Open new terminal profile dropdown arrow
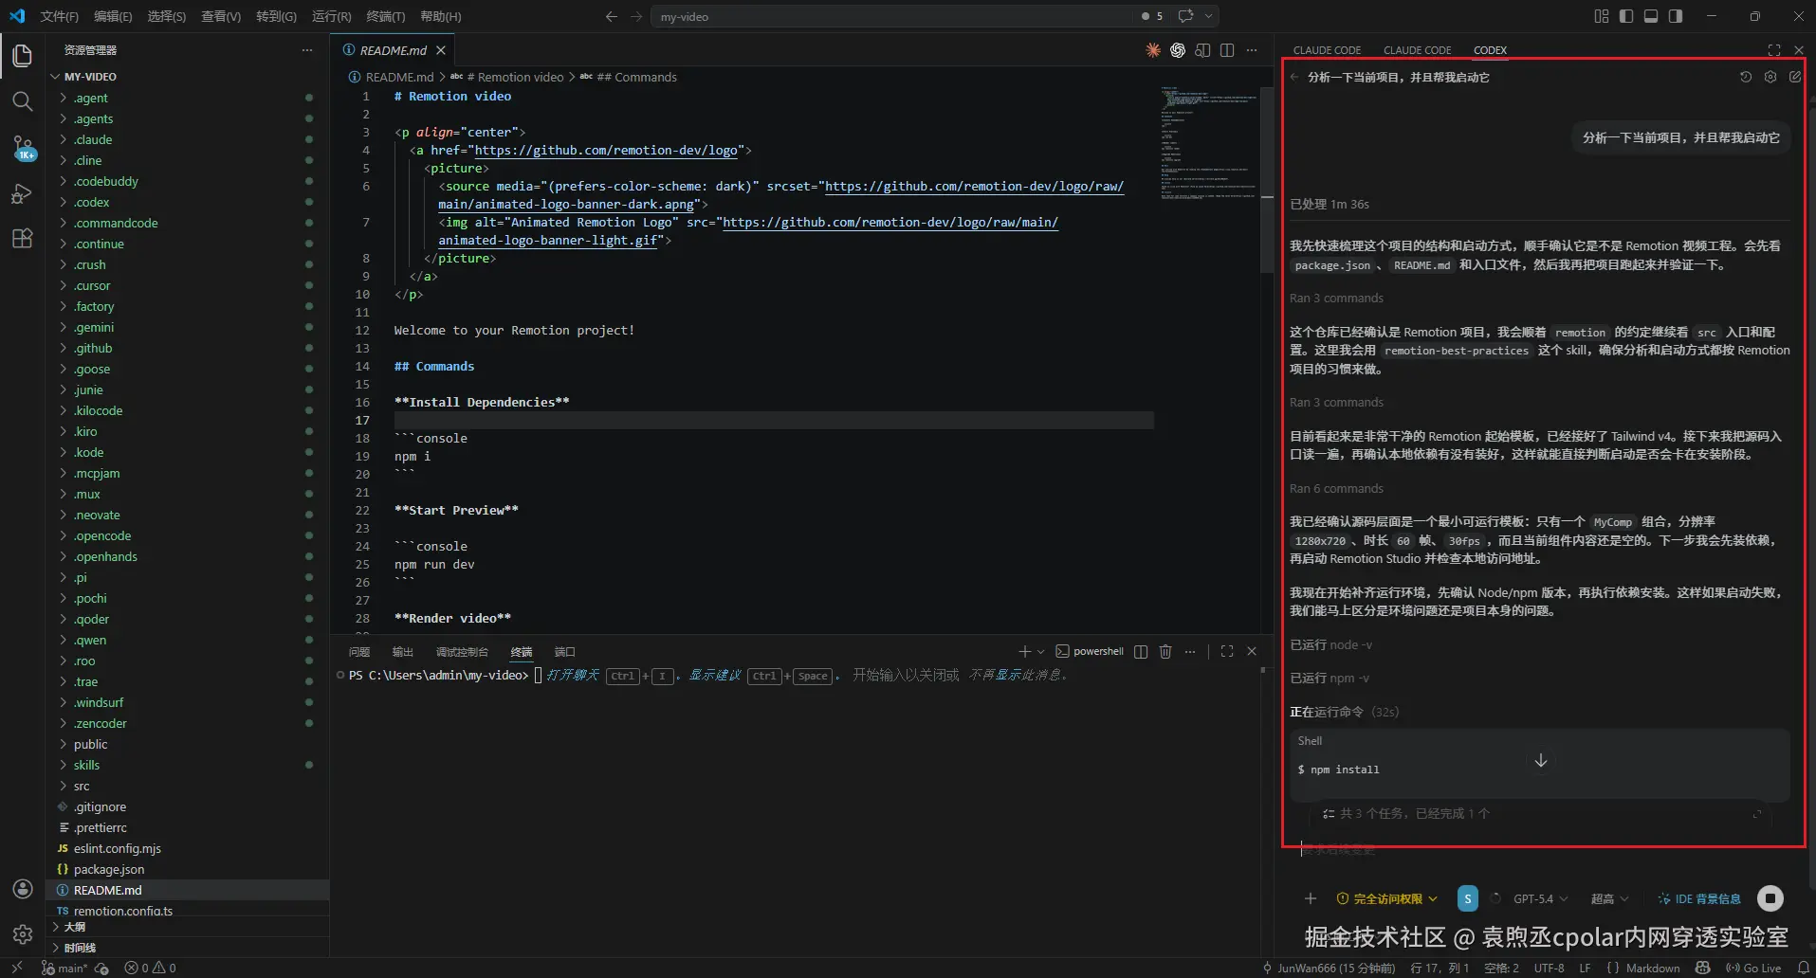 tap(1041, 651)
